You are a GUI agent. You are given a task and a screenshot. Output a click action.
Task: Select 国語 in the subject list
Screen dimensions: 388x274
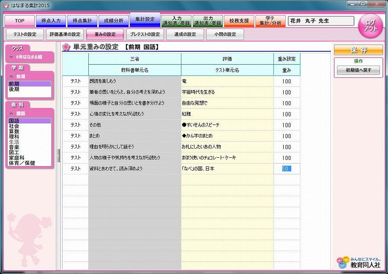(29, 121)
